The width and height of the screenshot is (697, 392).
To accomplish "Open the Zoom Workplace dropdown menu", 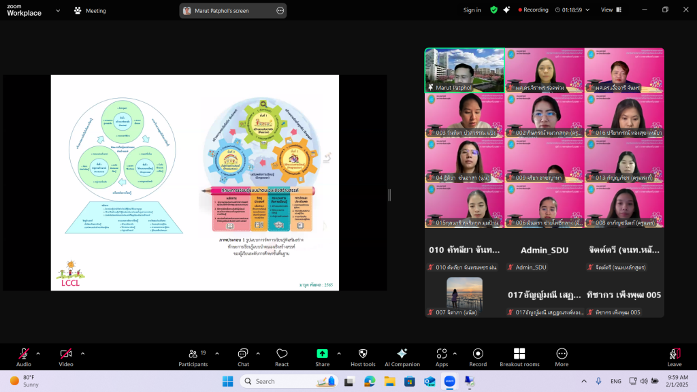I will click(57, 10).
